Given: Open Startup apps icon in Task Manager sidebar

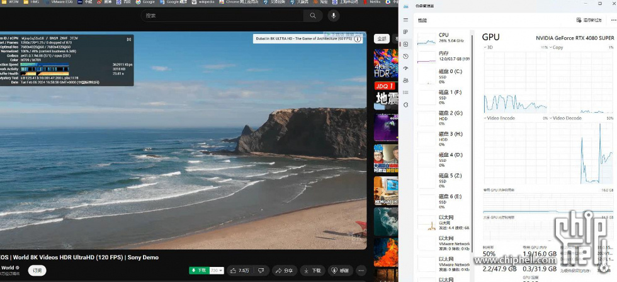Looking at the screenshot, I should click(x=405, y=69).
